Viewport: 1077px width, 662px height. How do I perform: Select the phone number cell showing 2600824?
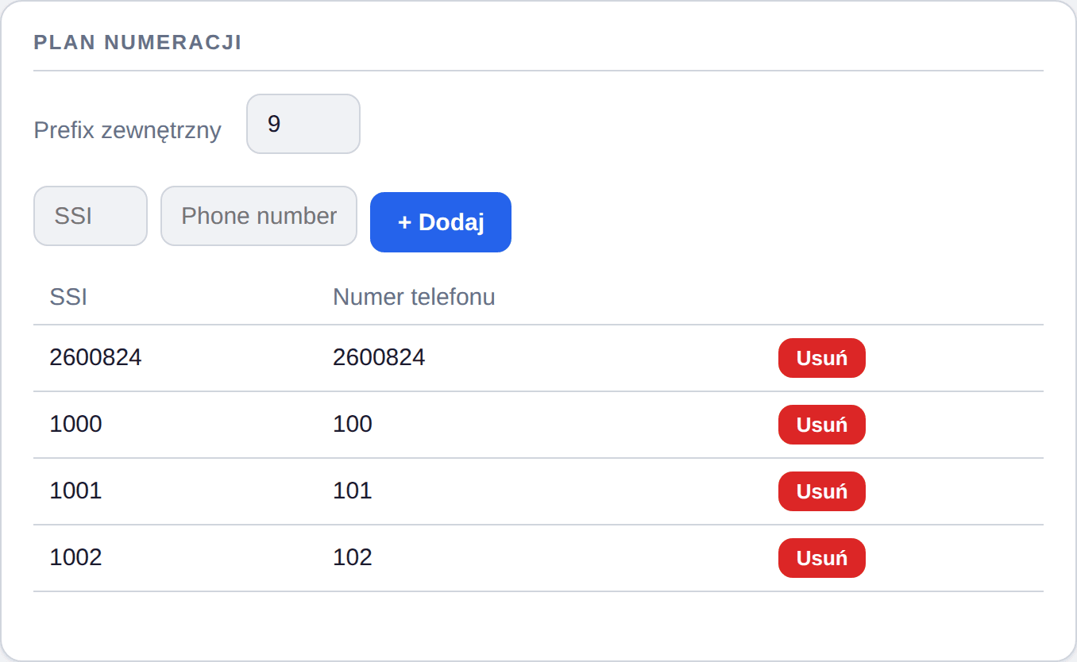point(379,357)
